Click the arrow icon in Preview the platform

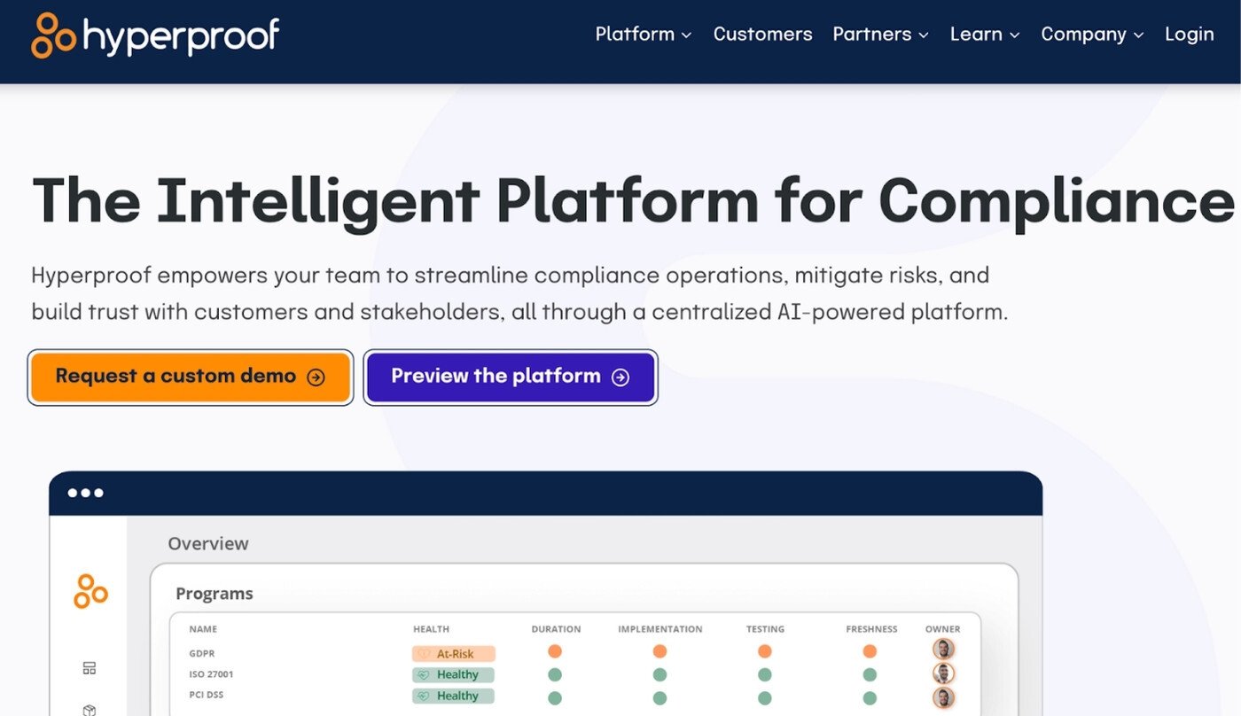620,376
